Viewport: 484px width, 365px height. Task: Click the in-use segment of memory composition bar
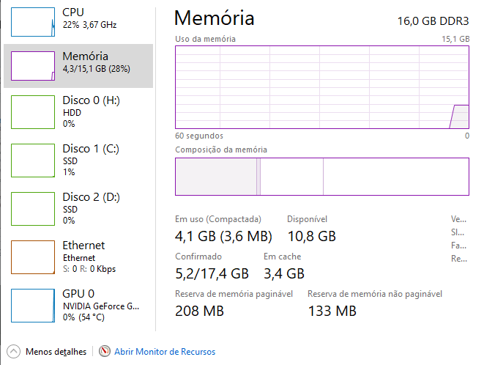click(216, 177)
